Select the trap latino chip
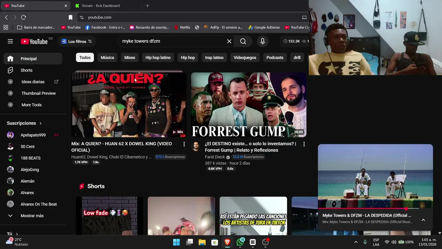This screenshot has height=249, width=442. [x=214, y=57]
